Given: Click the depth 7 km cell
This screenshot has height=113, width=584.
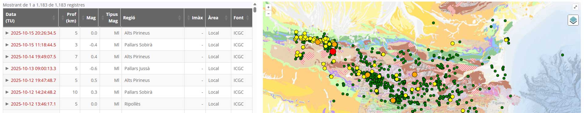Looking at the screenshot, I should [x=70, y=56].
